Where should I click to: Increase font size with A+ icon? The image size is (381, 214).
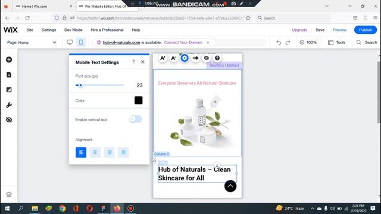coord(163,58)
